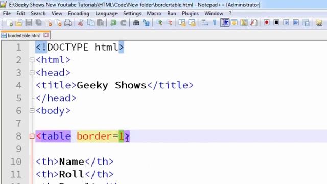
Task: Open the ? help menu
Action: 230,14
